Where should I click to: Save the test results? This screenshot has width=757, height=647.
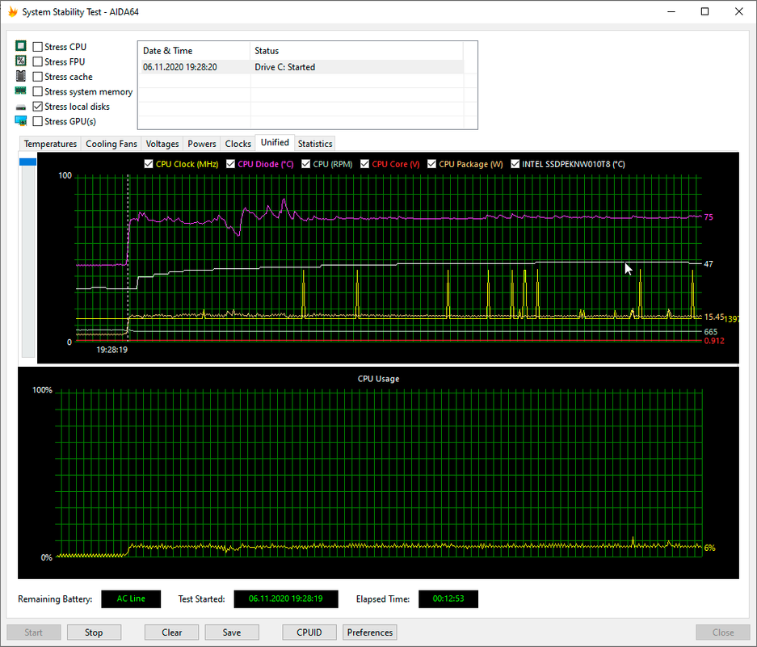click(232, 632)
